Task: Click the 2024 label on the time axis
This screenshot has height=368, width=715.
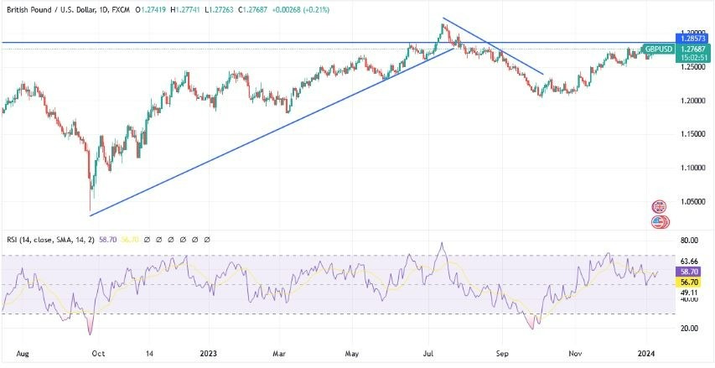Action: click(646, 354)
